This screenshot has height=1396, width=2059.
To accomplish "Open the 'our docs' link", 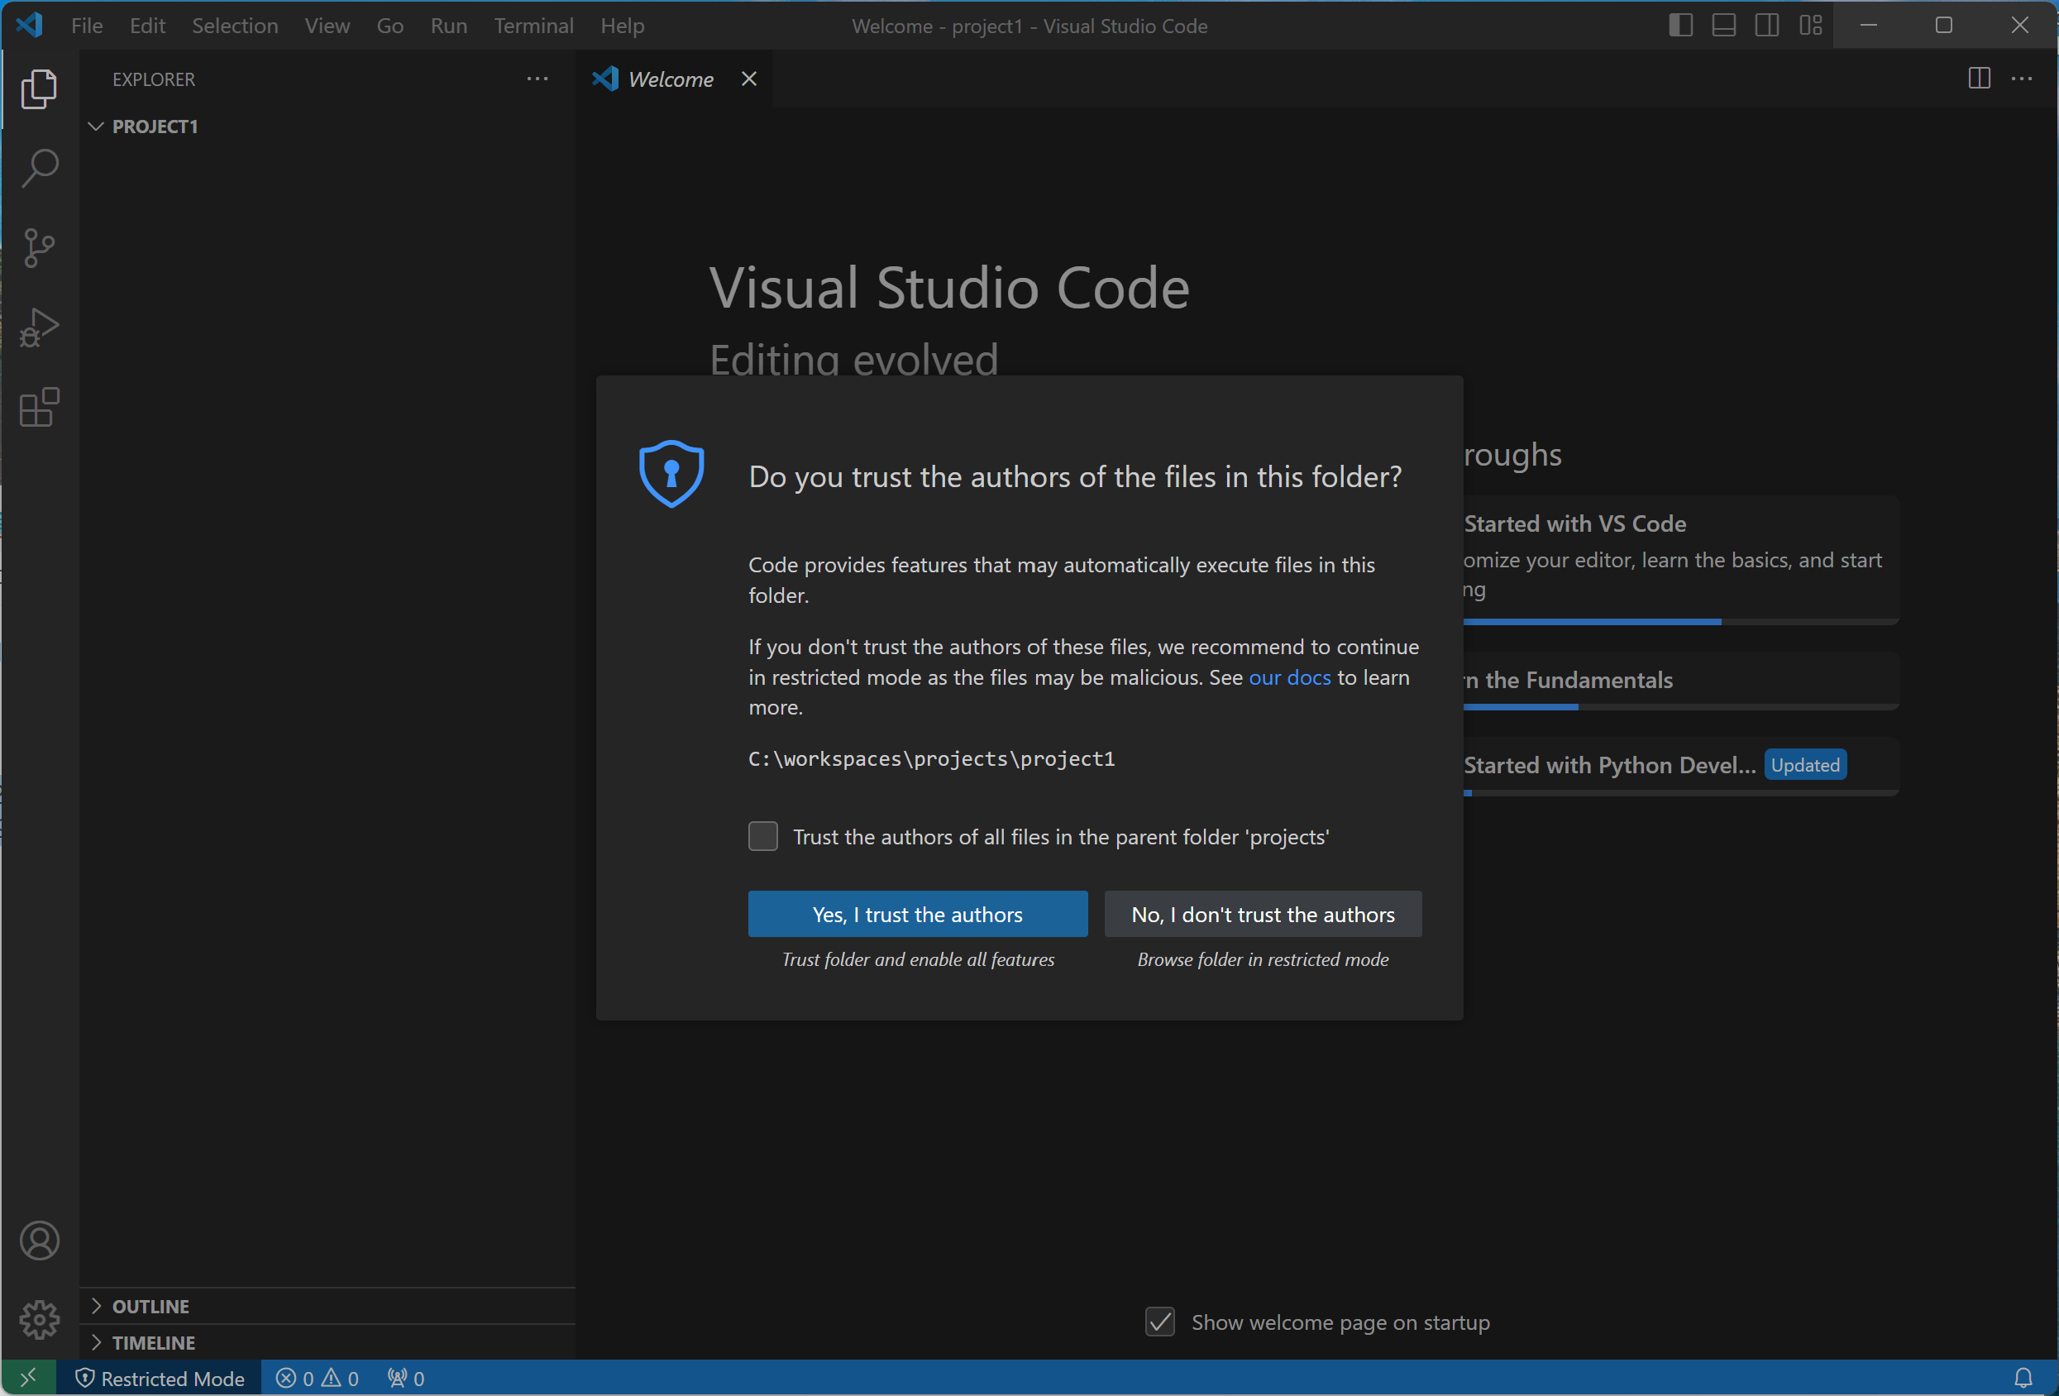I will 1289,677.
